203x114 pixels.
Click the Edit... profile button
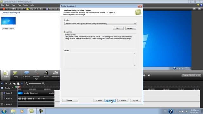(118, 28)
